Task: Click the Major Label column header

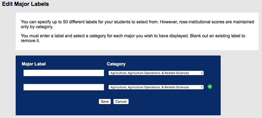Action: pos(33,64)
